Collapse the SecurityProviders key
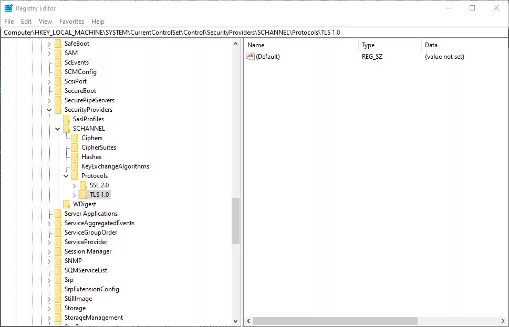509x327 pixels. pos(49,110)
